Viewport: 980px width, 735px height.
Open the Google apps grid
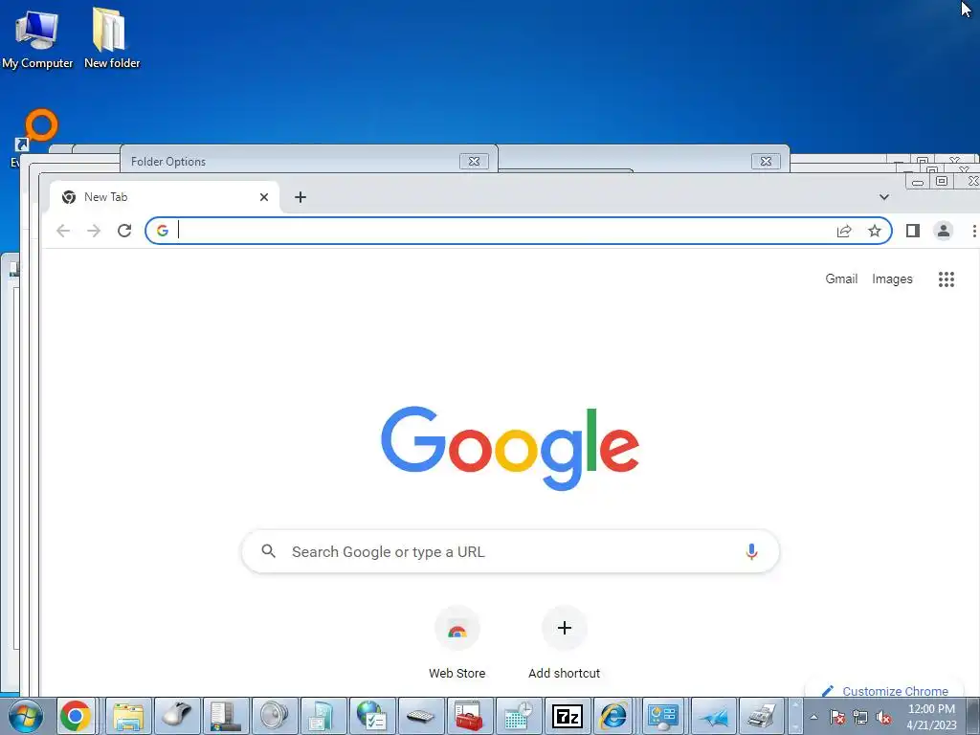[x=947, y=279]
